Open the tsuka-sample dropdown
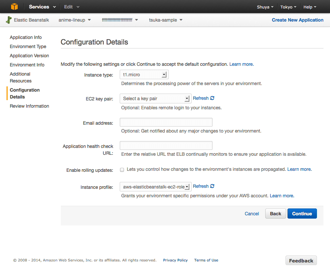The image size is (330, 268). pos(165,20)
